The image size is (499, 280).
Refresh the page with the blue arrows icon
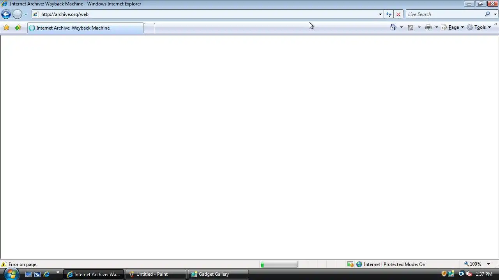389,14
